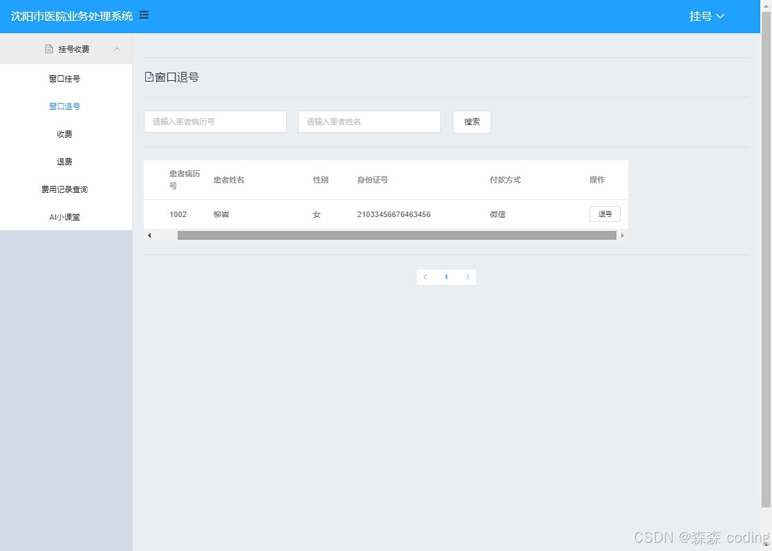Screen dimensions: 772x551
Task: Click 性别 column header
Action: (321, 180)
